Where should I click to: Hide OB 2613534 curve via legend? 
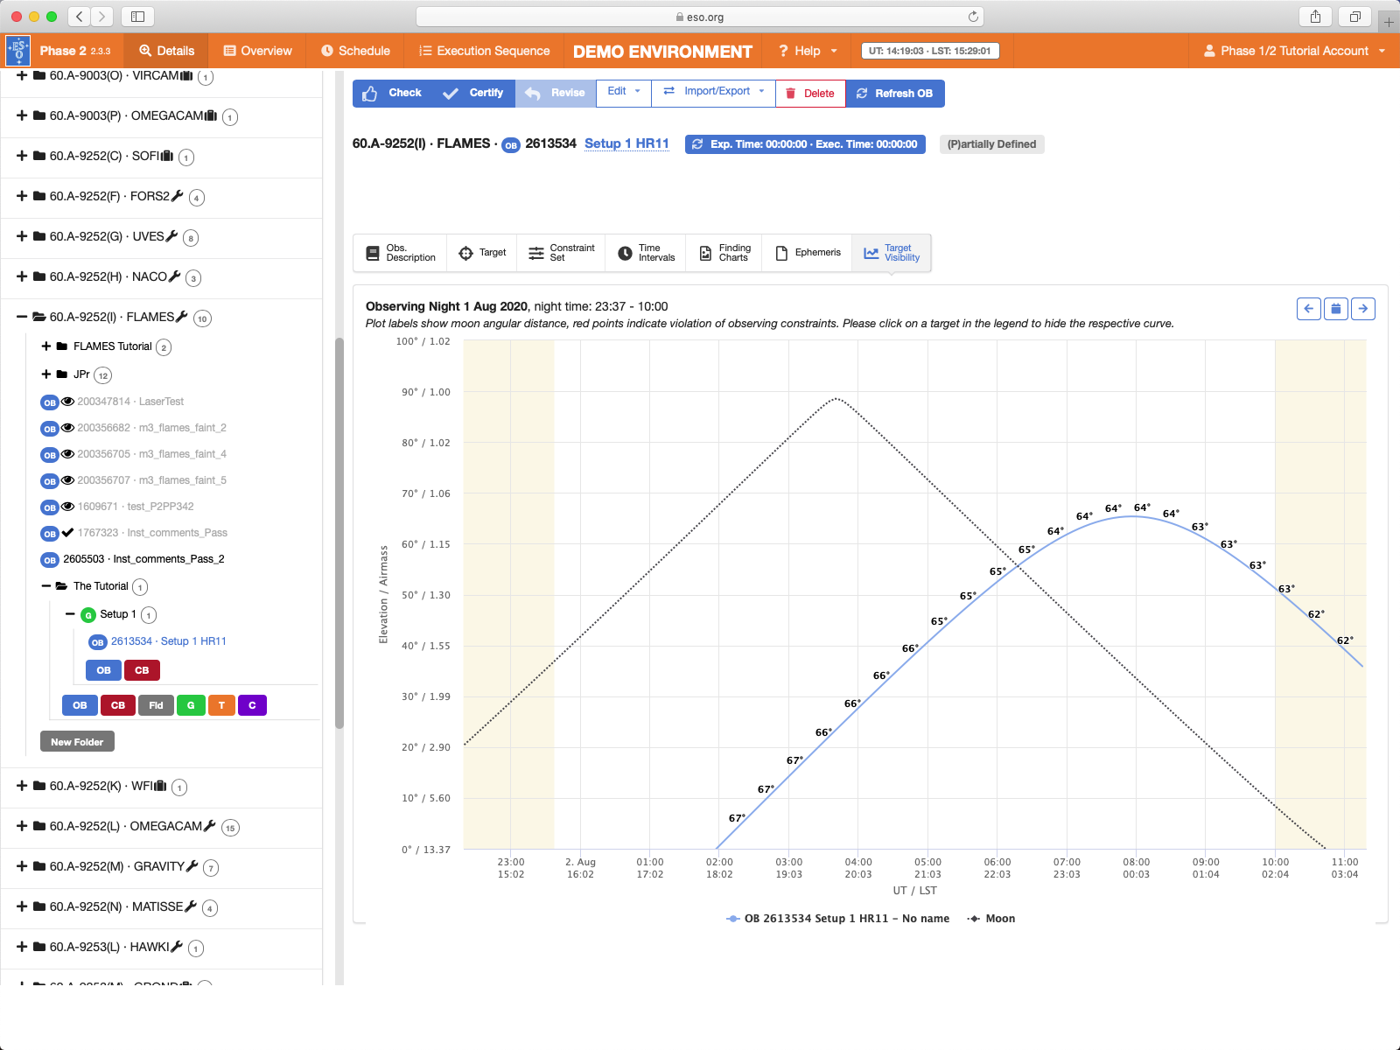click(x=837, y=919)
